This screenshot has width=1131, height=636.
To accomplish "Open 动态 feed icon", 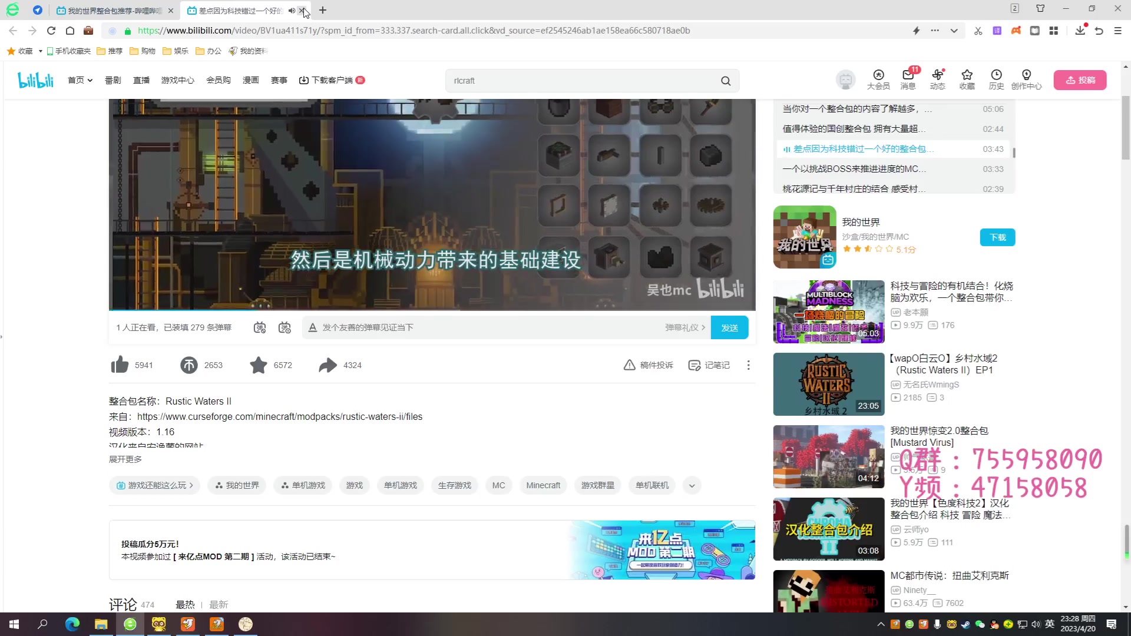I will point(937,79).
